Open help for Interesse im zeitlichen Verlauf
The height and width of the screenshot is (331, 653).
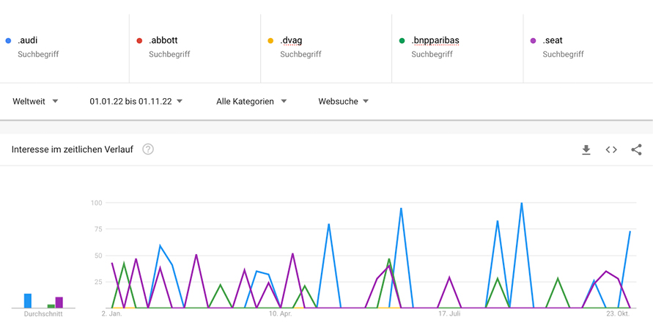click(x=148, y=149)
